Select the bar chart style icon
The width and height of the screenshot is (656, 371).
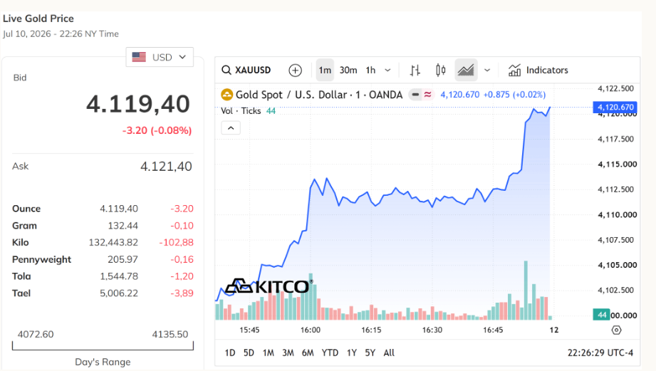point(415,70)
